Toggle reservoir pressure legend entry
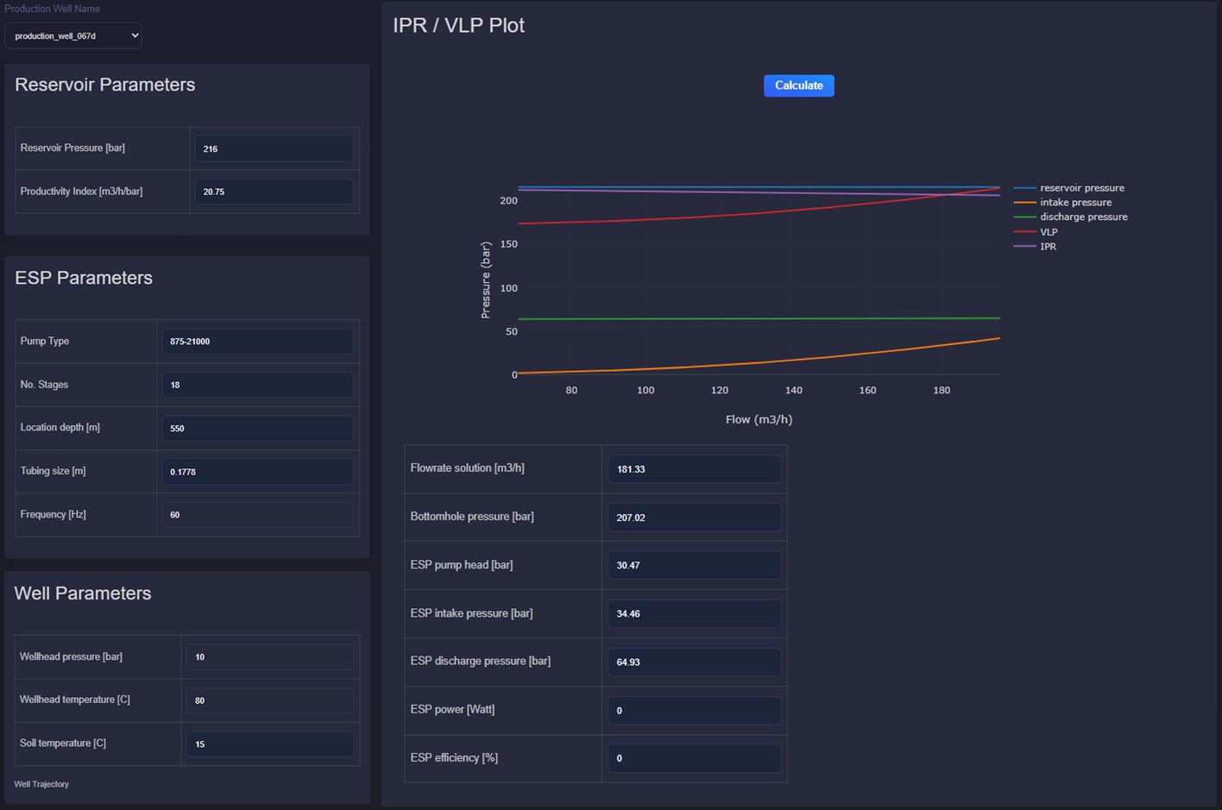The width and height of the screenshot is (1222, 810). pos(1081,188)
